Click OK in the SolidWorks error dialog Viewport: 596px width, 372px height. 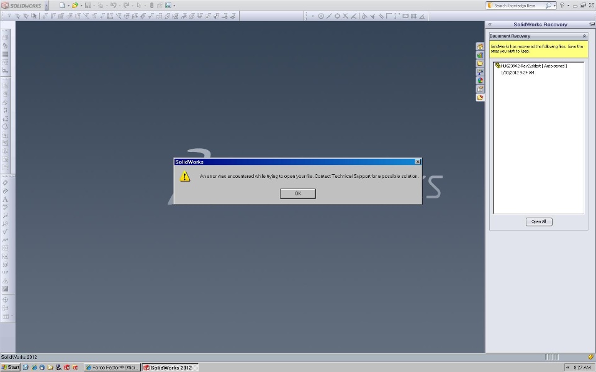pyautogui.click(x=297, y=193)
